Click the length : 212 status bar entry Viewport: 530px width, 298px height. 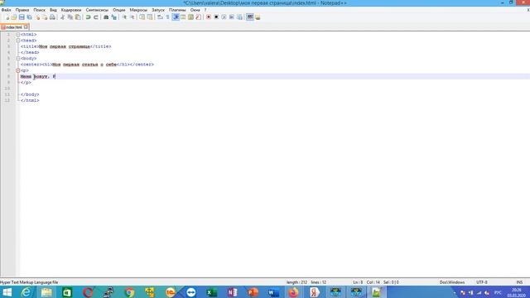296,282
